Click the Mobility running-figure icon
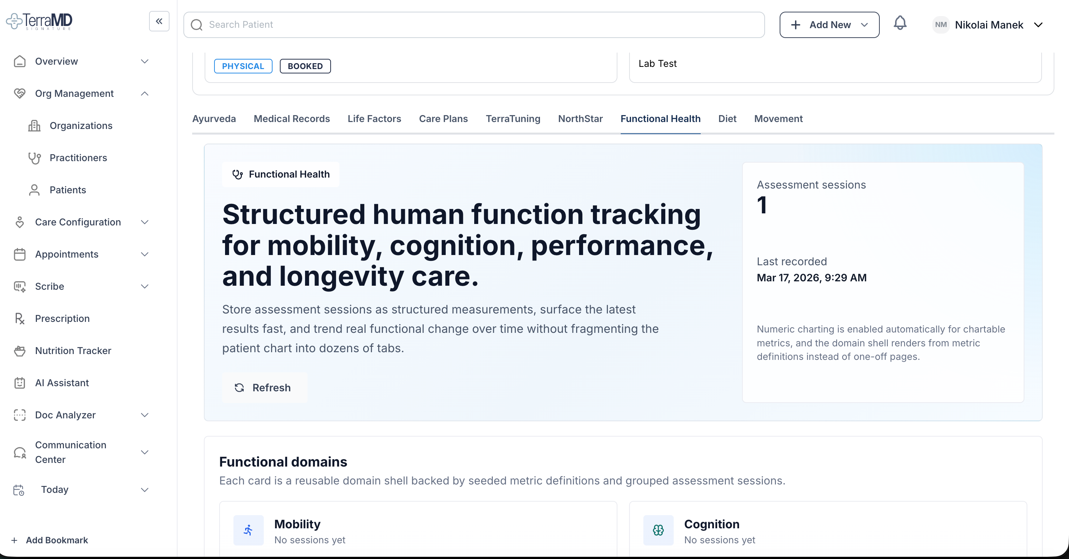1069x559 pixels. click(x=248, y=530)
